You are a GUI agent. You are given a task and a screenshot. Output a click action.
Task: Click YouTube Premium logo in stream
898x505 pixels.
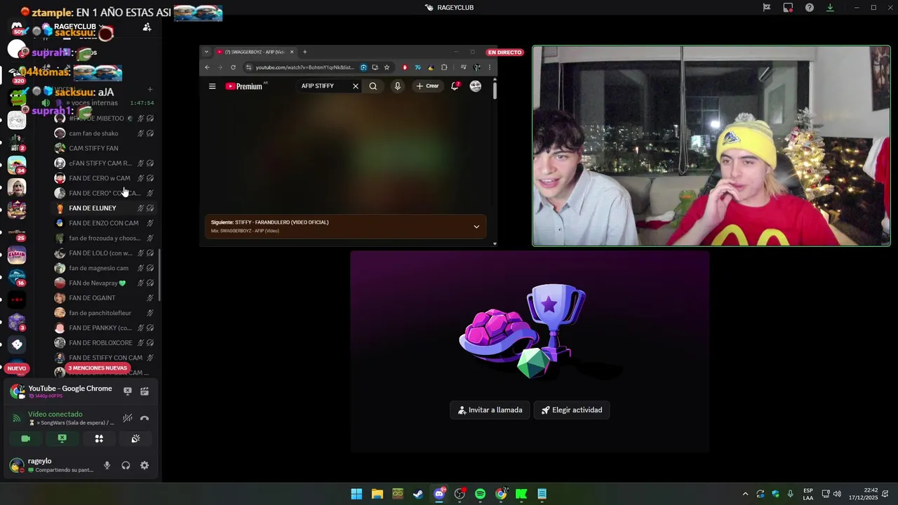click(244, 86)
